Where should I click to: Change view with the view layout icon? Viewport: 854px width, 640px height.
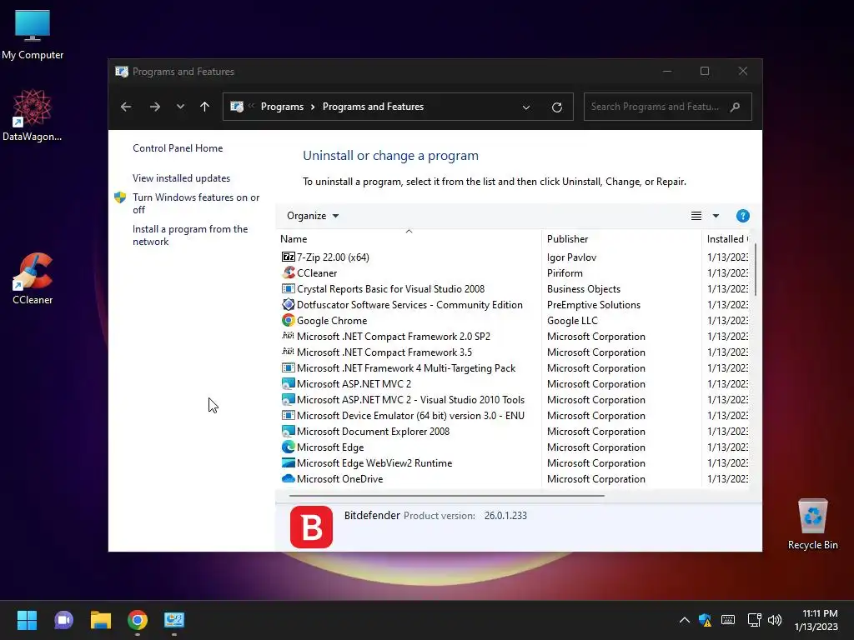click(x=696, y=216)
